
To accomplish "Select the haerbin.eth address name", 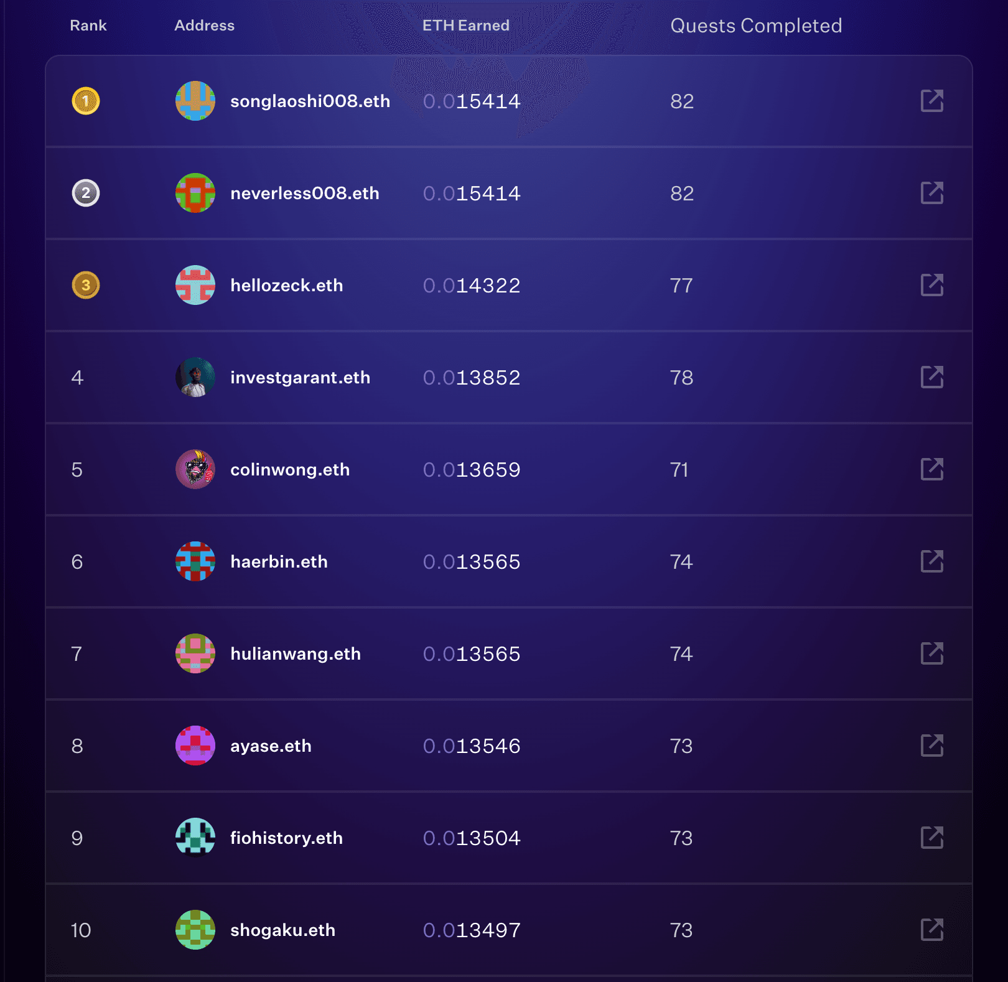I will (x=279, y=562).
